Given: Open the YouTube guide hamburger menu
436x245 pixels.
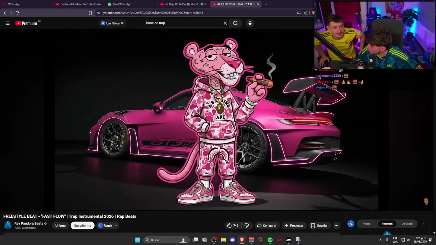Looking at the screenshot, I should [7, 23].
